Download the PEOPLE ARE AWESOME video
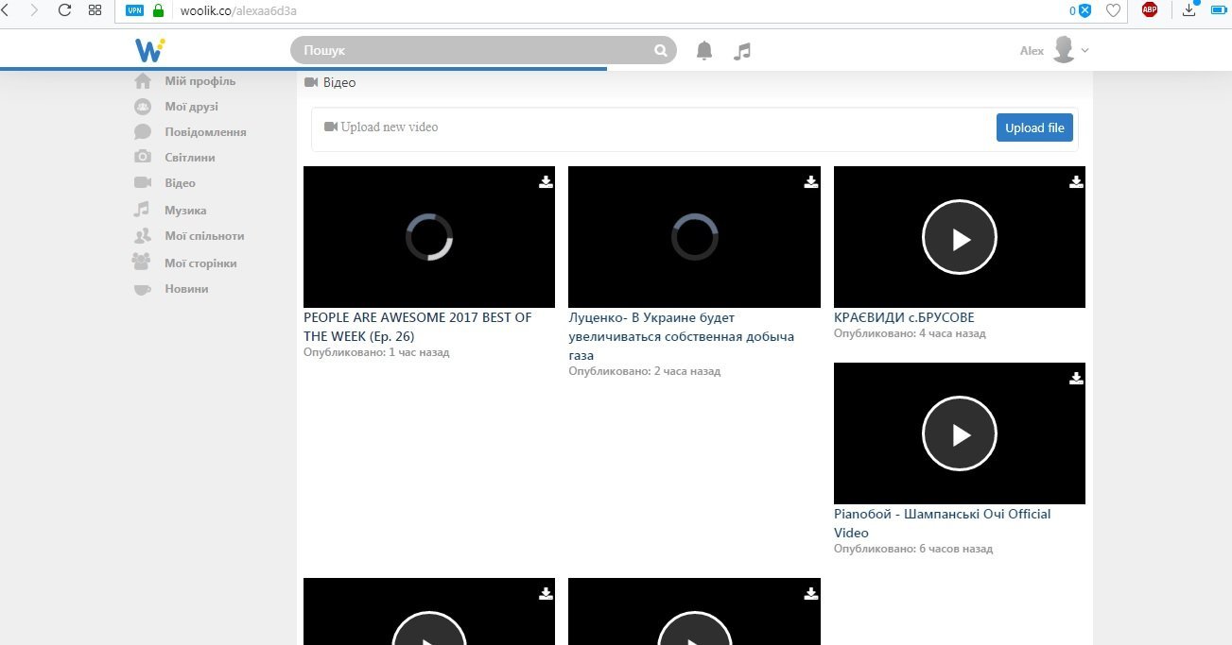The image size is (1232, 645). point(546,182)
